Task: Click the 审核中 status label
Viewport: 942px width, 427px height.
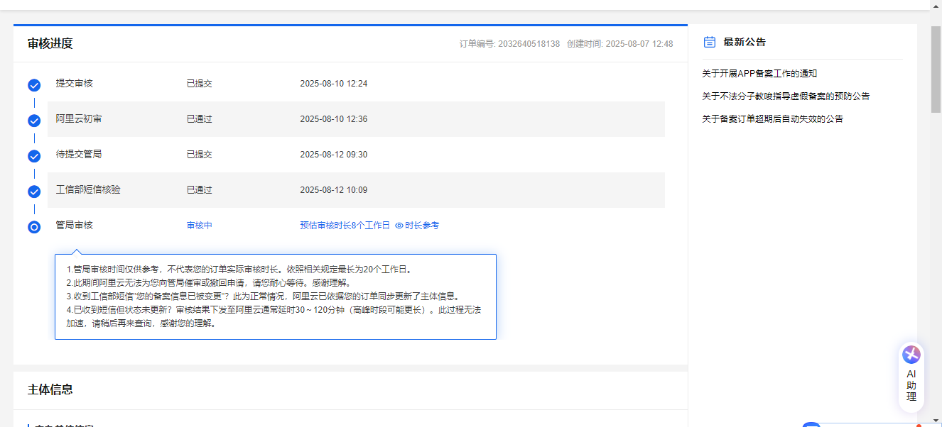Action: tap(200, 226)
